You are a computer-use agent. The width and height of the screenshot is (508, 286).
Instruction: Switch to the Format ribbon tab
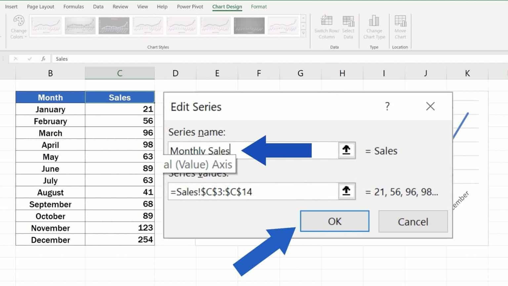click(x=259, y=6)
